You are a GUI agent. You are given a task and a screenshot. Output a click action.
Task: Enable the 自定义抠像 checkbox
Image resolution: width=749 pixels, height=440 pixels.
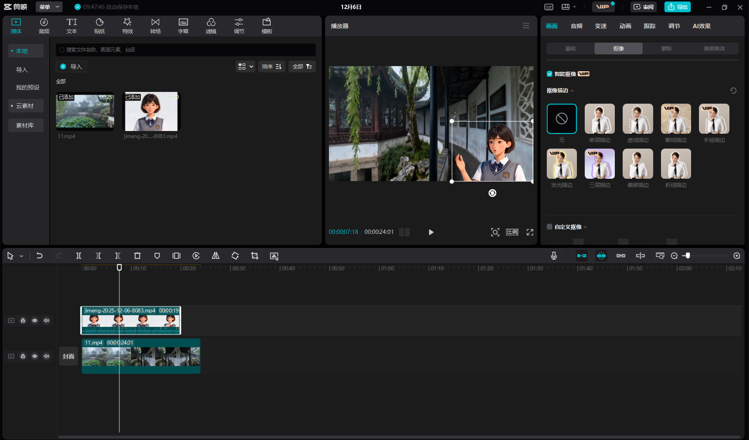tap(550, 227)
